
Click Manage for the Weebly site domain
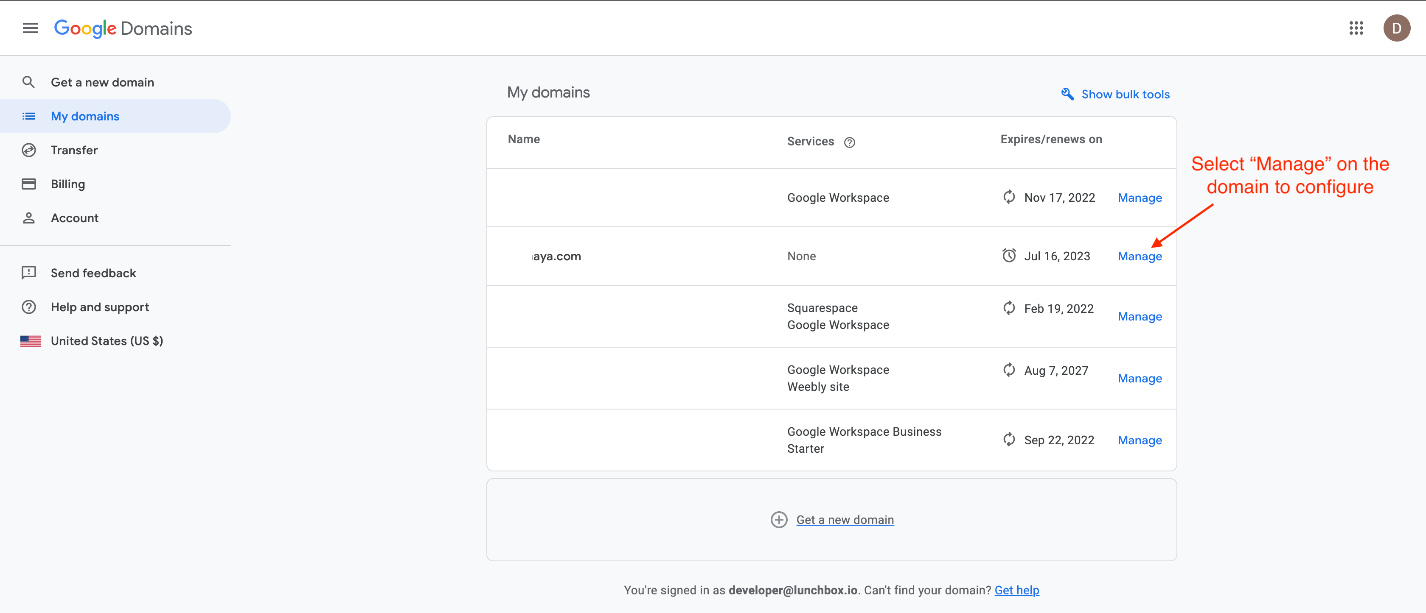(x=1139, y=379)
